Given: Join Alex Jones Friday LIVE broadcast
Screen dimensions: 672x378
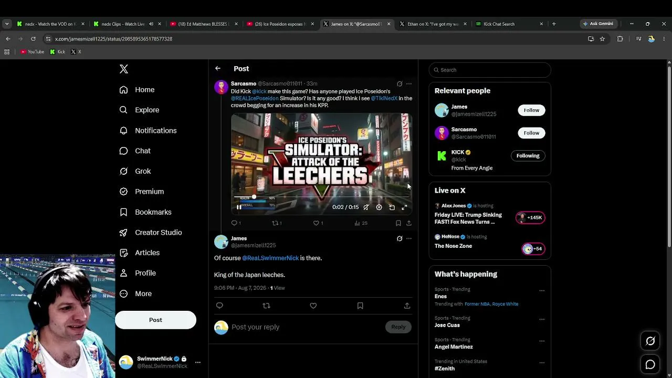Looking at the screenshot, I should [490, 215].
